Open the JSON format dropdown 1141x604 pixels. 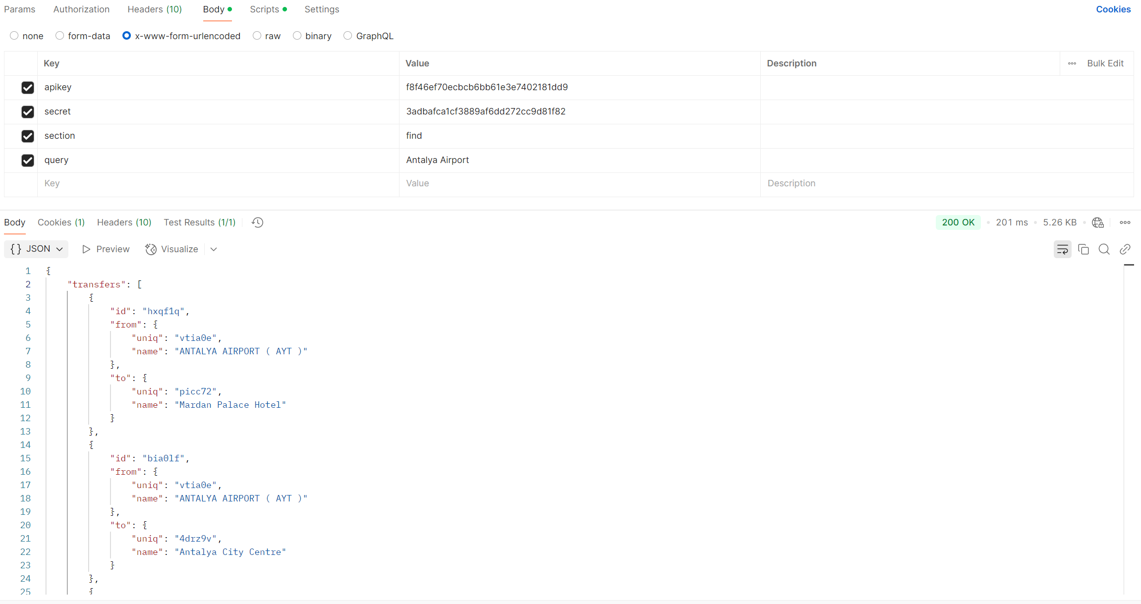(36, 249)
